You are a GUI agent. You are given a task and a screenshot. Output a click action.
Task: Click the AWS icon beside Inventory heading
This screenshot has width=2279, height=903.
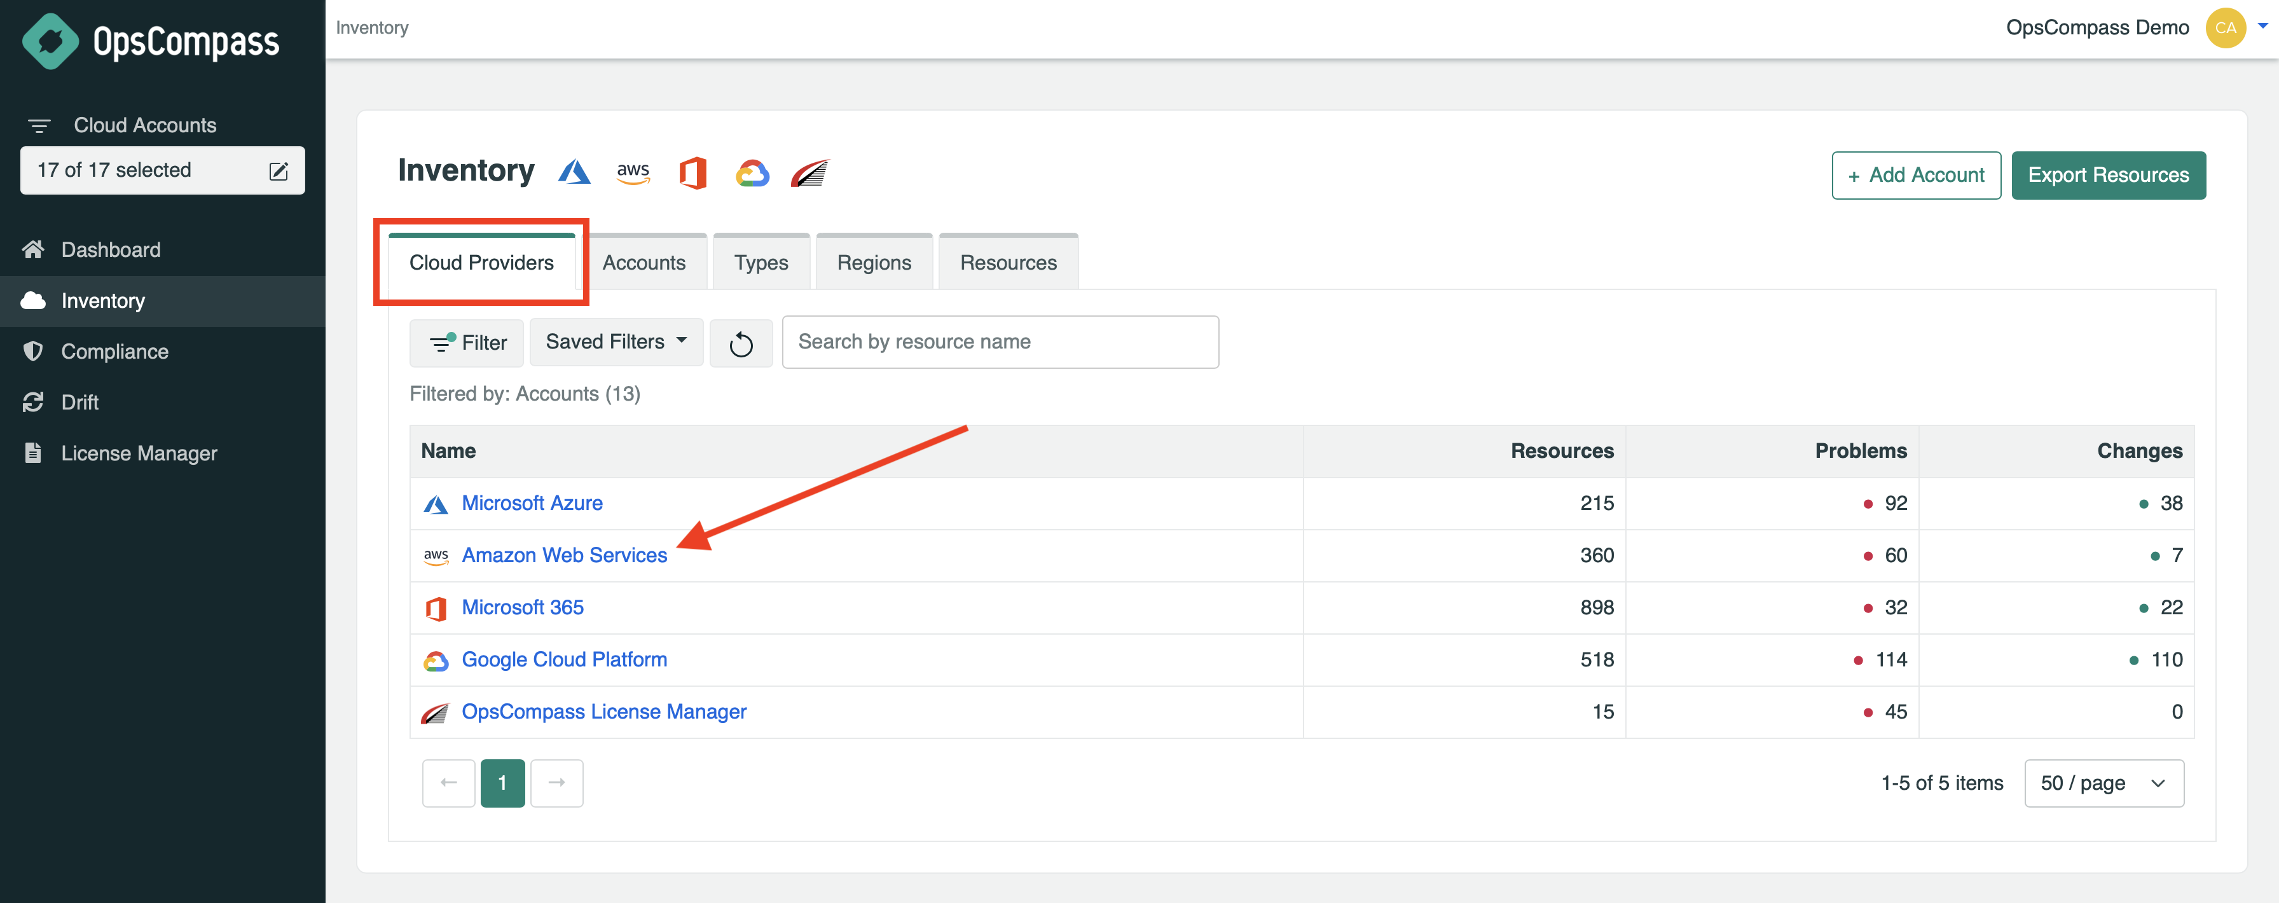click(633, 172)
